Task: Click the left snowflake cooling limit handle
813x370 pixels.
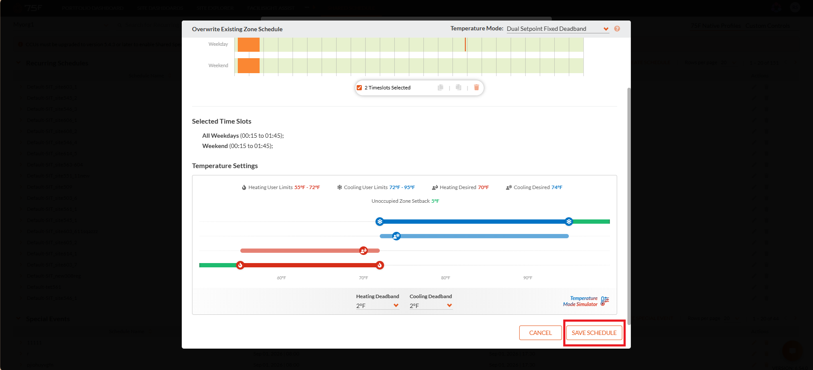Action: [x=380, y=222]
